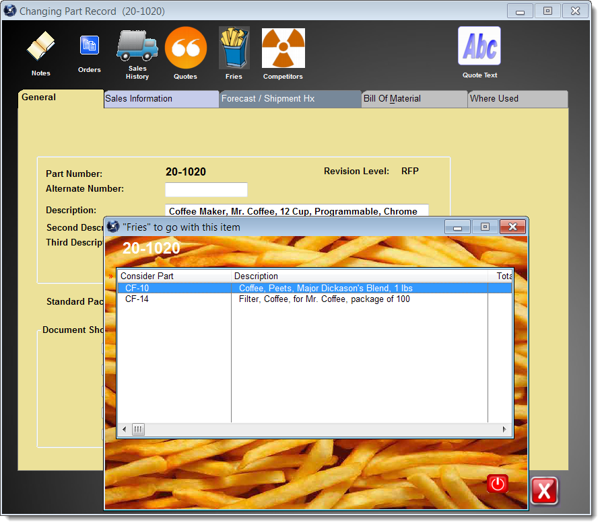Viewport: 602px width, 526px height.
Task: Open the Quote Text Abc icon
Action: coord(479,46)
